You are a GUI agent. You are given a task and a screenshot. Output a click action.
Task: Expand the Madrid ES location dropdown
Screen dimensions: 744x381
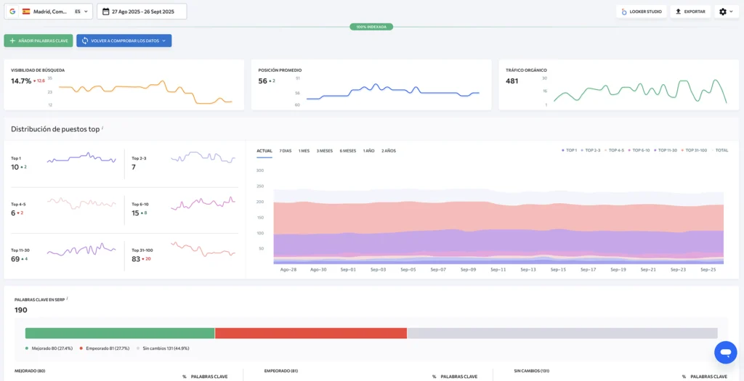click(x=86, y=12)
